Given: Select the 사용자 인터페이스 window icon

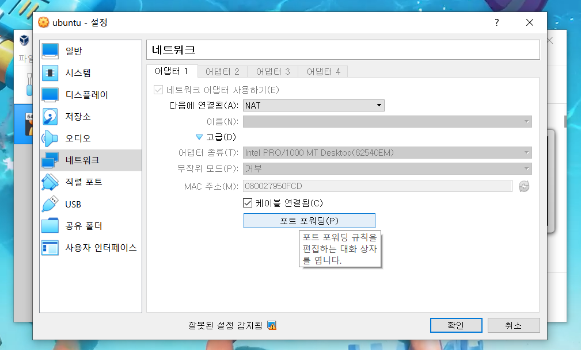Looking at the screenshot, I should [x=50, y=248].
